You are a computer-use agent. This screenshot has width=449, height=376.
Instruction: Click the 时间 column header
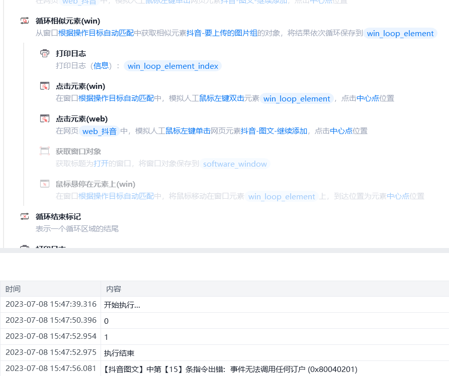click(x=50, y=289)
